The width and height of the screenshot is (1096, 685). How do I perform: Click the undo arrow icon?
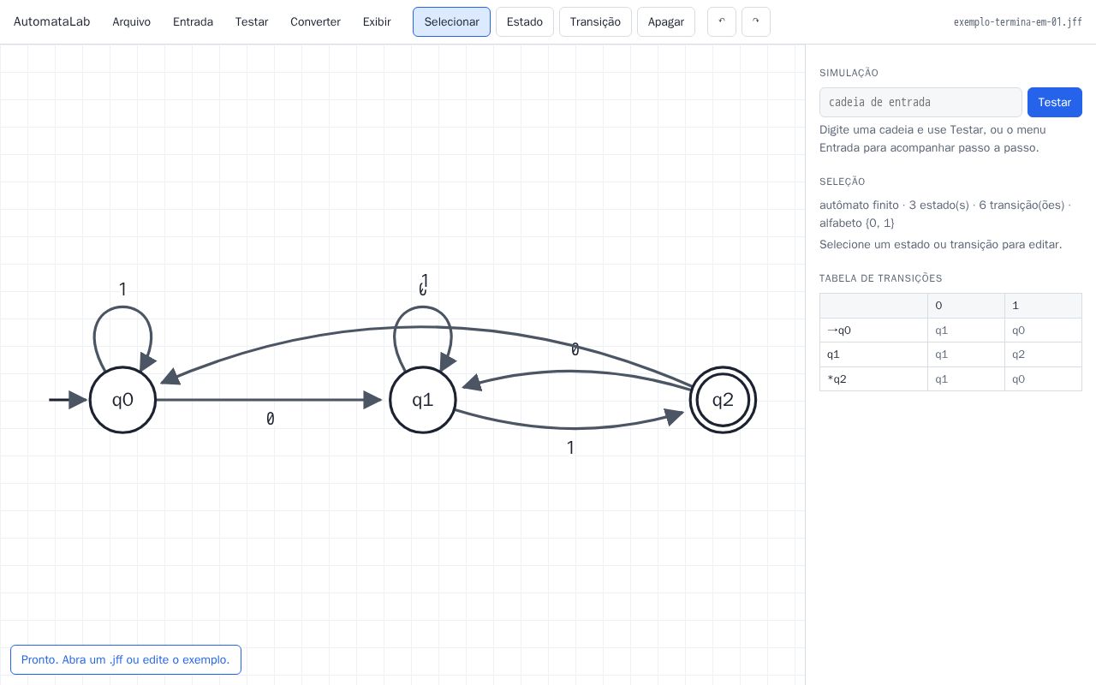(x=722, y=22)
